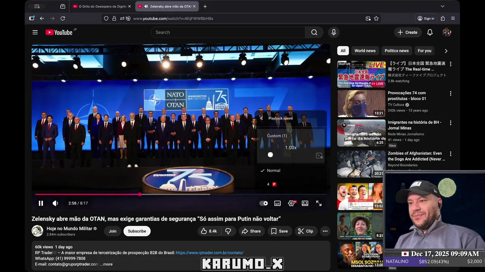This screenshot has height=272, width=485.
Task: Create a Clip of the video
Action: 305,231
